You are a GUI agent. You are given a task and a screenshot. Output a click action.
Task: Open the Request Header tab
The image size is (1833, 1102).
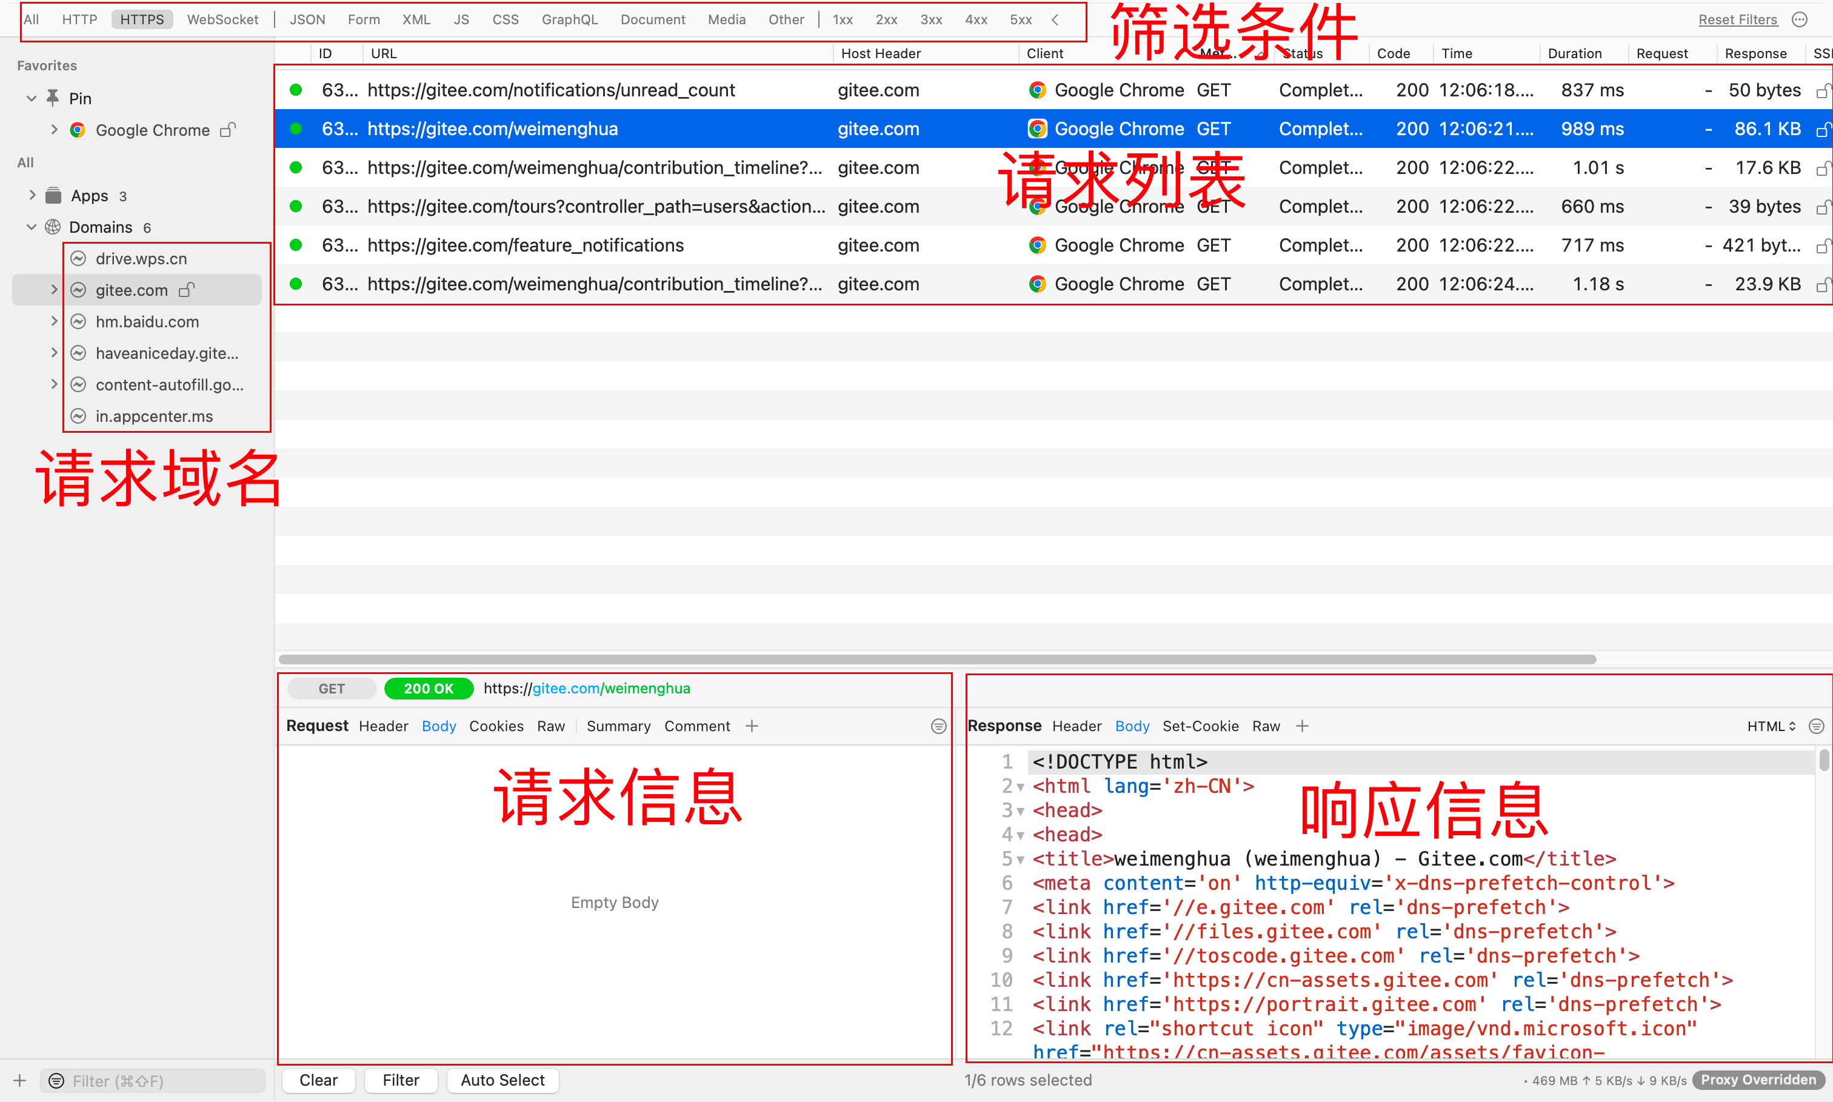[x=383, y=726]
